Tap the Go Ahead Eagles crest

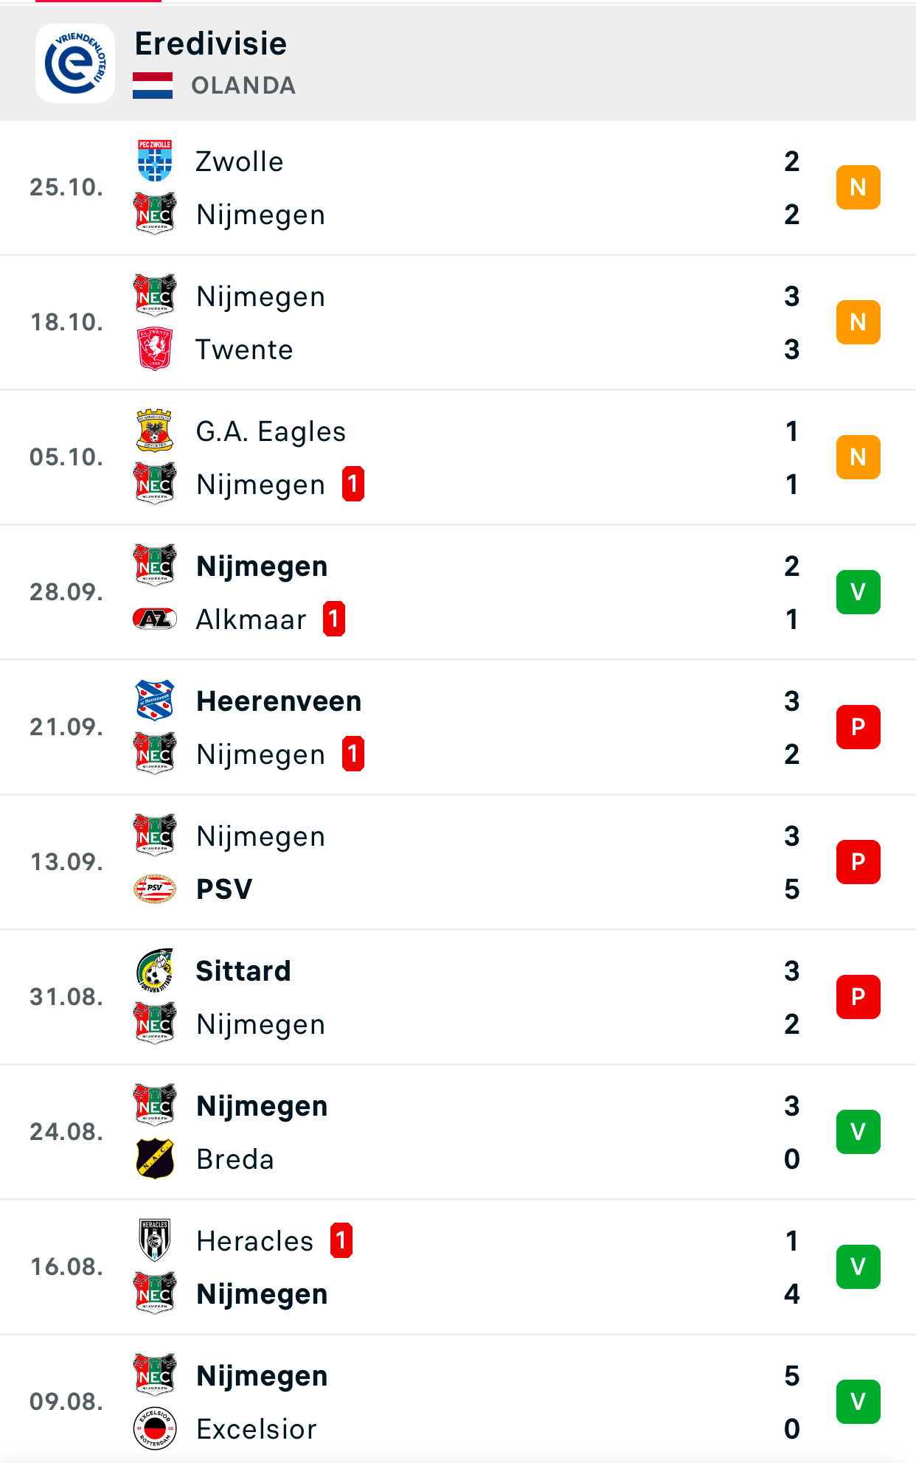pyautogui.click(x=155, y=431)
